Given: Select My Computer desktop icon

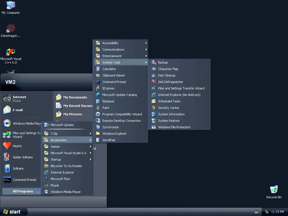Looking at the screenshot, I should [x=11, y=8].
